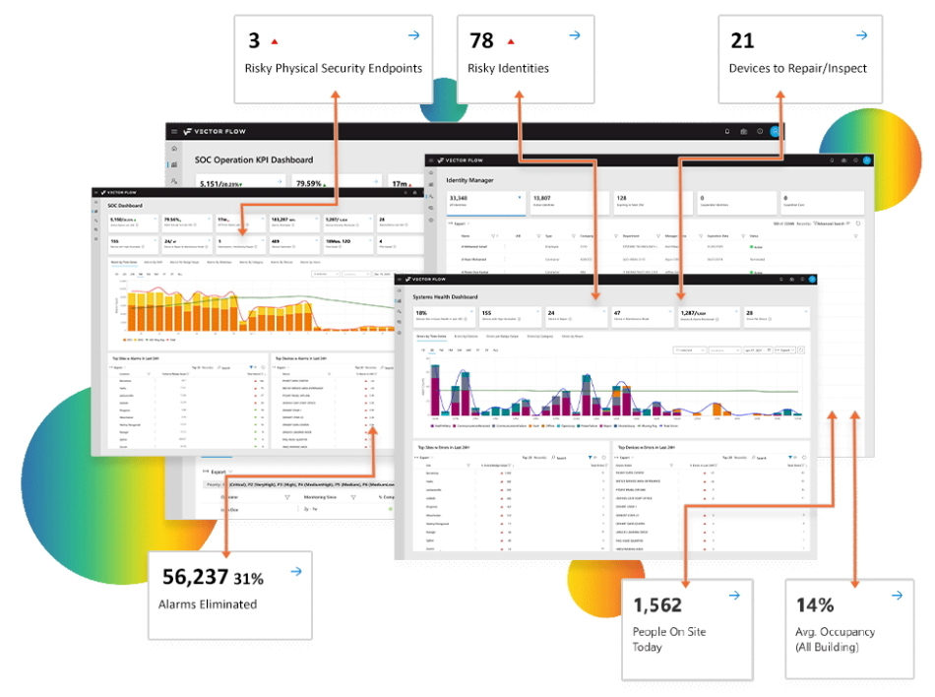Open the date picker dropdown on Systems Health Dashboard

[x=758, y=352]
